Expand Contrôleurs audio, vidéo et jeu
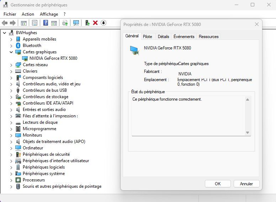The width and height of the screenshot is (276, 202). tap(11, 84)
